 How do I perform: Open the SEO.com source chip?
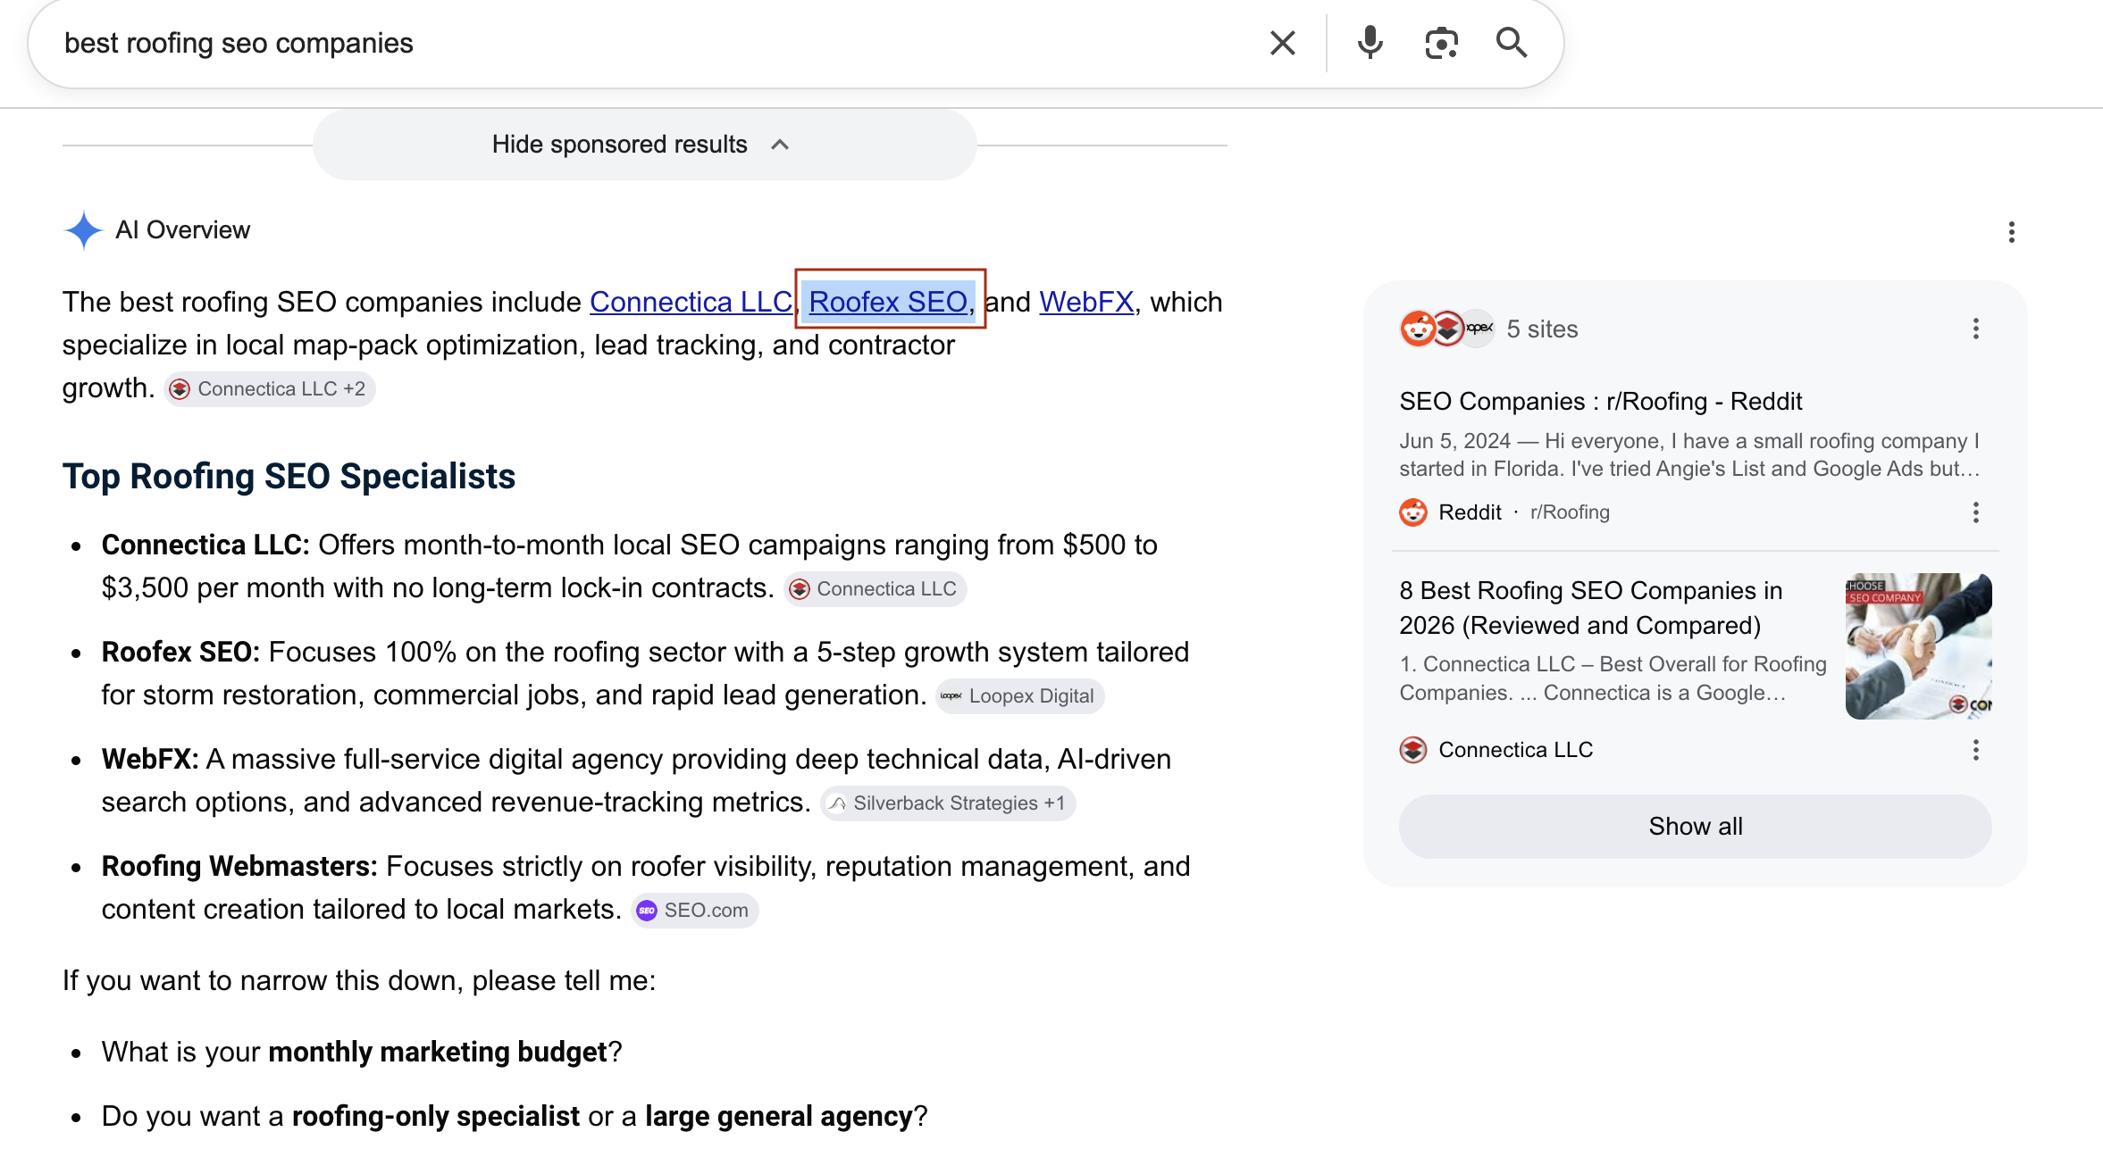[695, 911]
